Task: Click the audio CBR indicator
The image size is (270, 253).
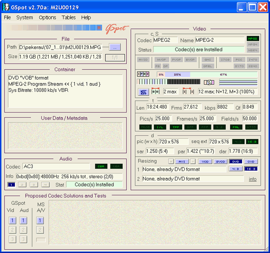Action: [x=102, y=167]
